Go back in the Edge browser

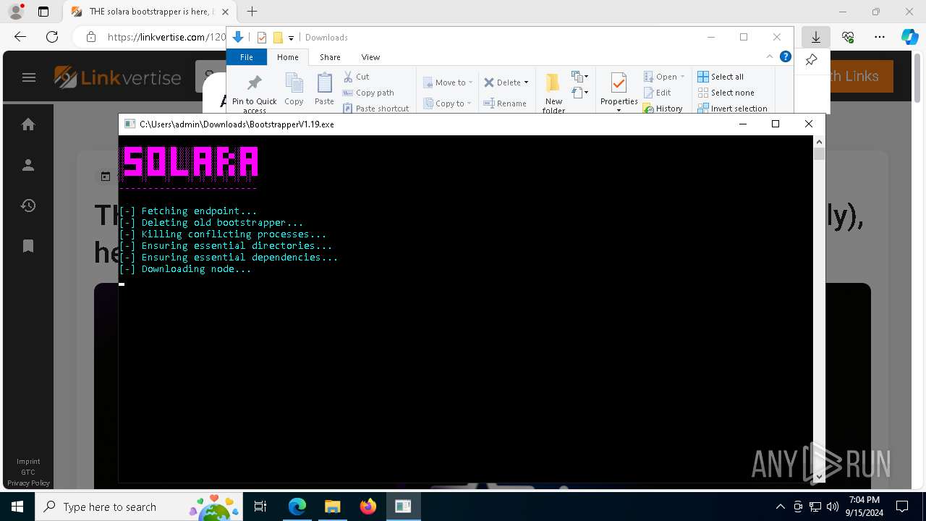point(20,37)
